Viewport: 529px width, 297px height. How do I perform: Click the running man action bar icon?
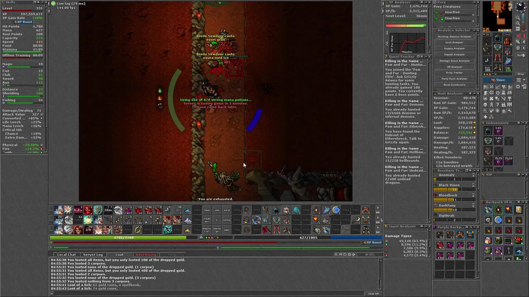point(168,230)
